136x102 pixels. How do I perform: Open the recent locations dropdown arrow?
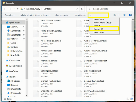14,9
